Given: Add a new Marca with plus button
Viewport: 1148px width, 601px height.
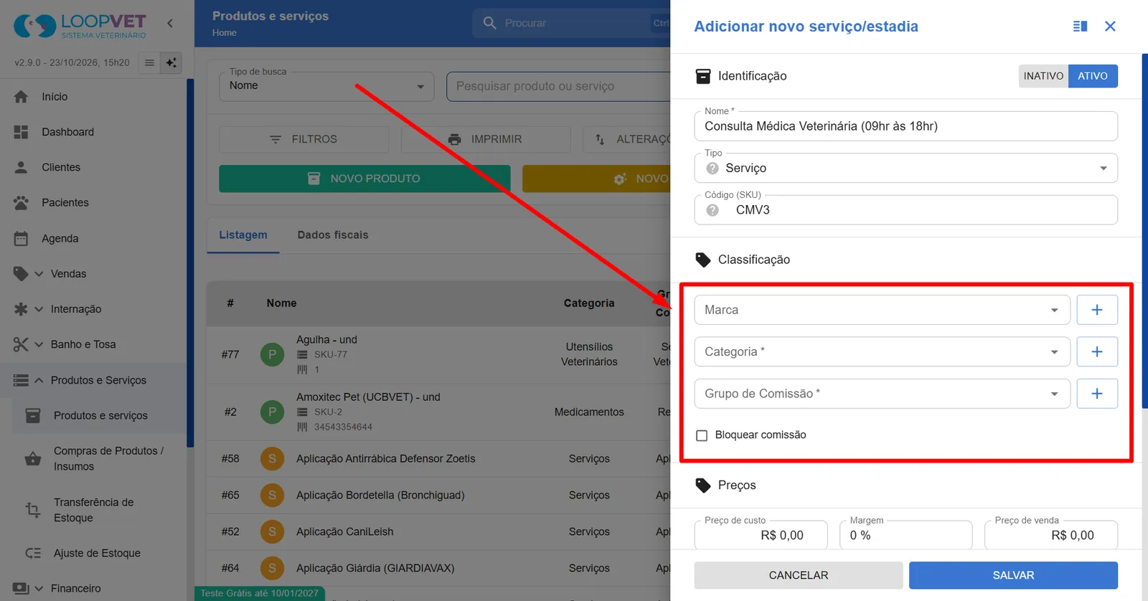Looking at the screenshot, I should [x=1097, y=310].
